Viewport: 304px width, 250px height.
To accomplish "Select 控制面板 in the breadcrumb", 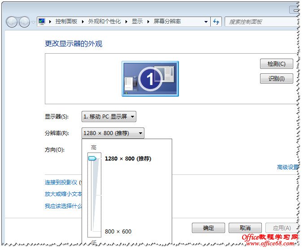I will (x=66, y=21).
